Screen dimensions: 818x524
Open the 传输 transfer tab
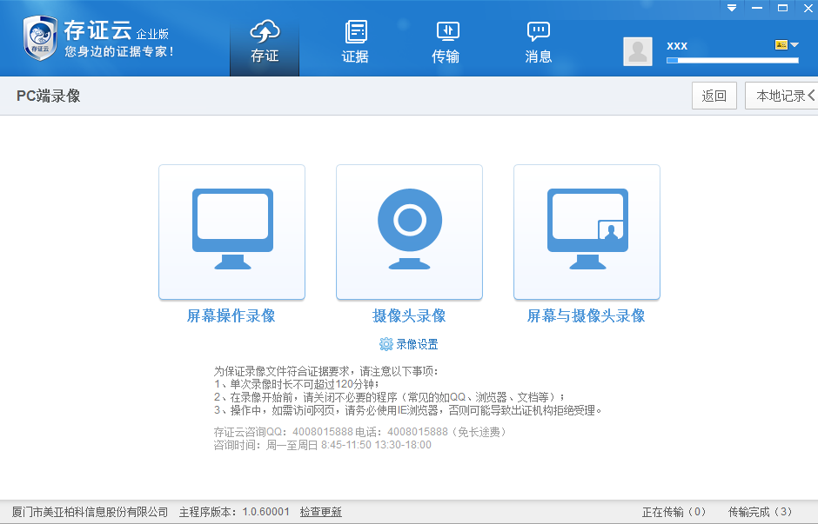pos(446,43)
